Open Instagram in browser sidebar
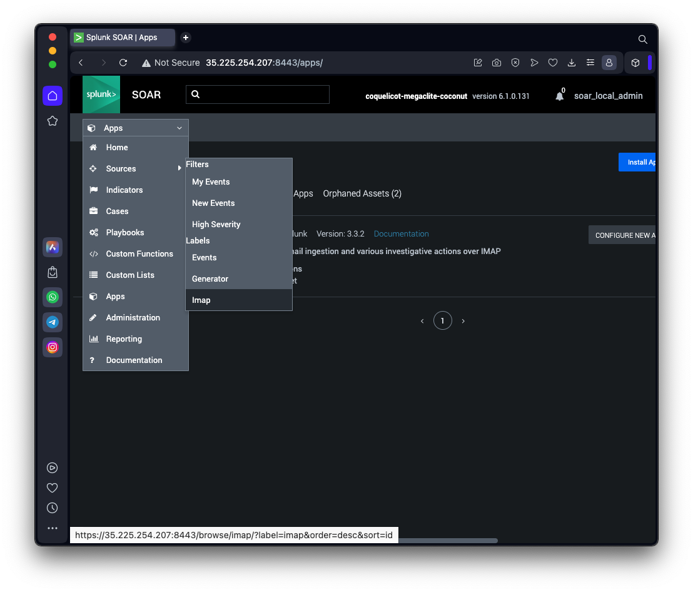693x592 pixels. point(53,347)
